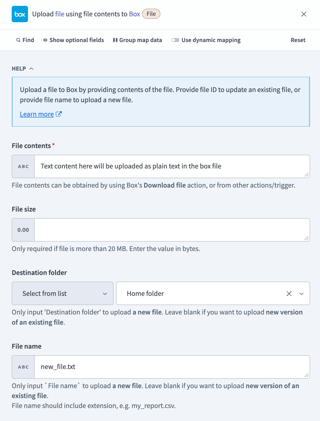Viewport: 320px width, 421px height.
Task: Focus the File size input field
Action: coord(172,230)
